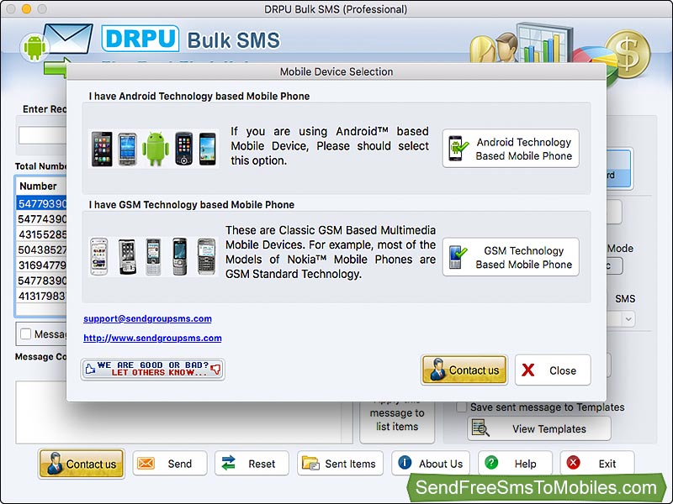Click the Reset button
Viewport: 673px width, 504px height.
[252, 464]
